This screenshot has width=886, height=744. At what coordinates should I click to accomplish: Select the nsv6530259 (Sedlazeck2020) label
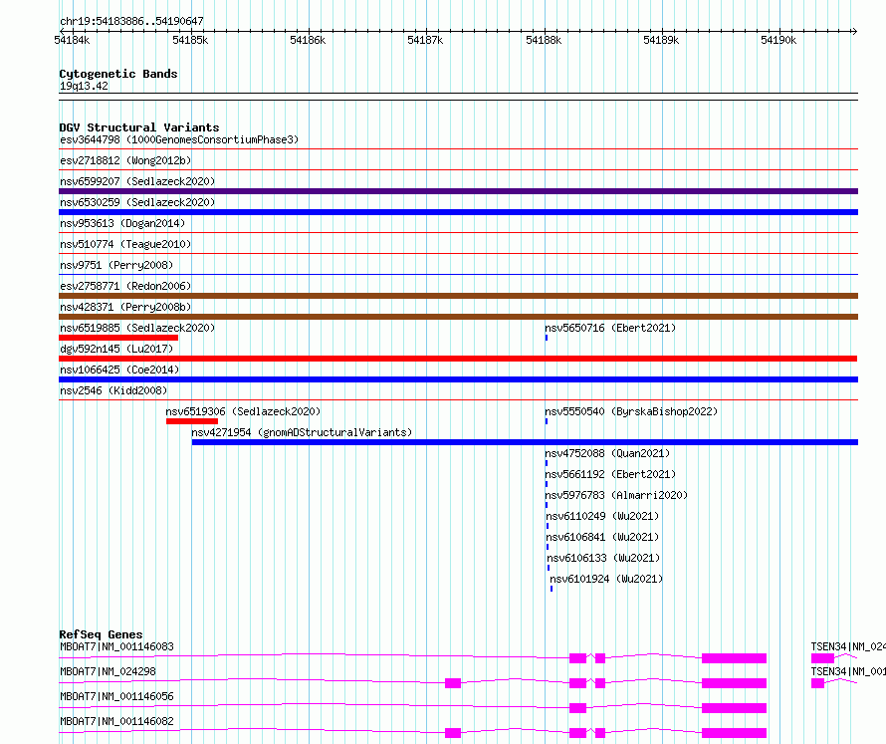coord(137,202)
